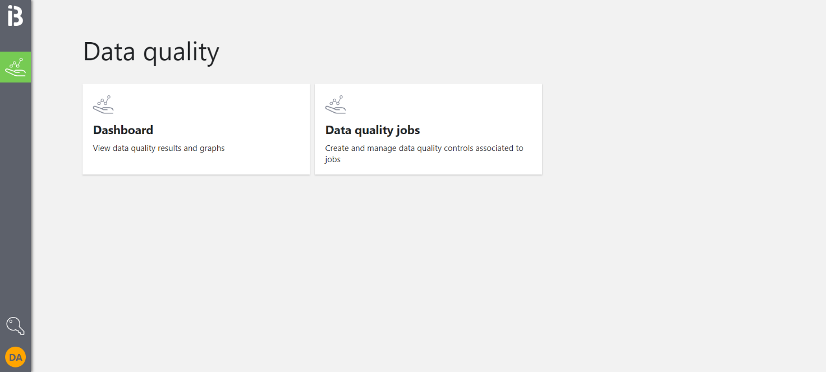Click "Create and manage data quality controls" description
The width and height of the screenshot is (826, 372).
(424, 148)
